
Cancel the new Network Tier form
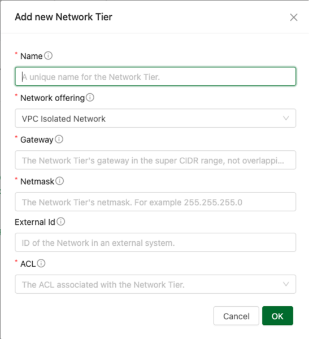pos(236,316)
